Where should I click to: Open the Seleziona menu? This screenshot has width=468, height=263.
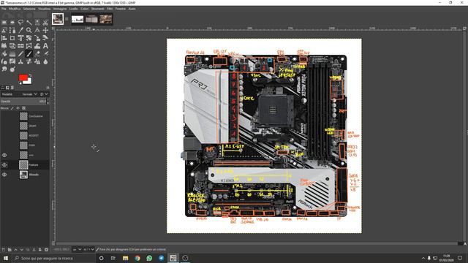pos(29,9)
